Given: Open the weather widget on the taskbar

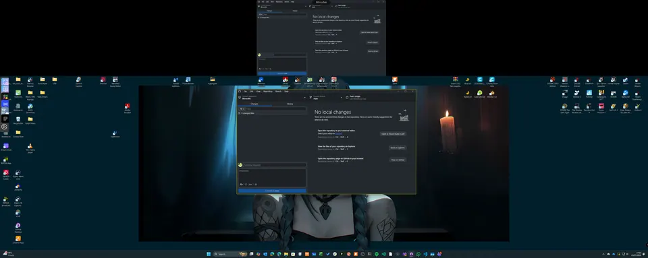Looking at the screenshot, I should pyautogui.click(x=8, y=254).
